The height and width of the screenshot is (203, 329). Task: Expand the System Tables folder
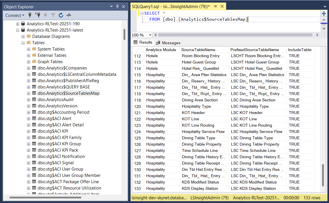pos(29,49)
